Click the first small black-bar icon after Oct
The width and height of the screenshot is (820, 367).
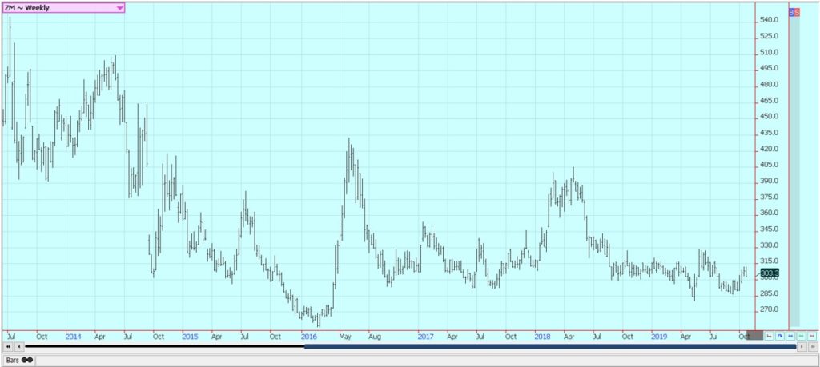[x=769, y=336]
